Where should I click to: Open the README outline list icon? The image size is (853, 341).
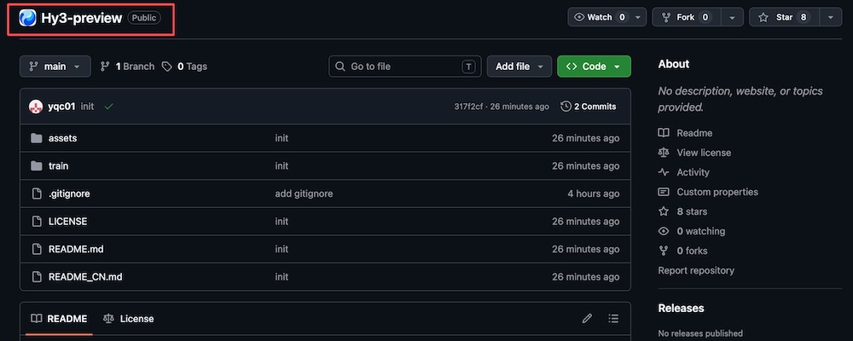click(x=613, y=319)
